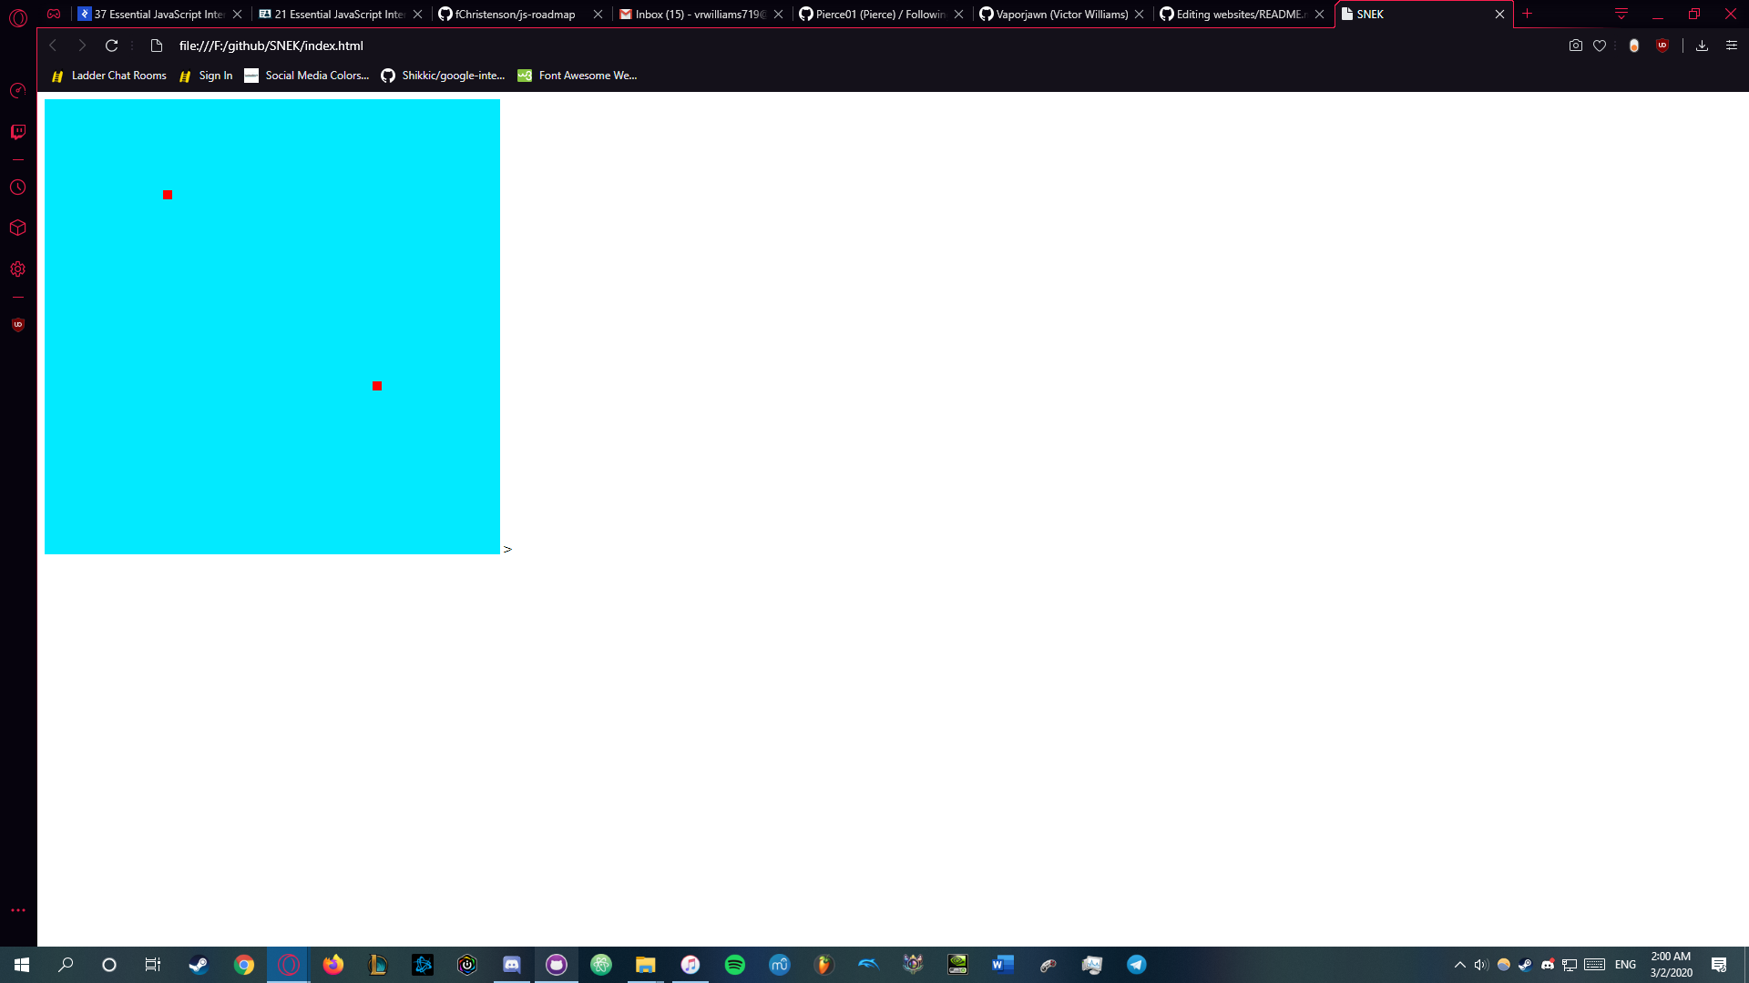This screenshot has height=983, width=1749.
Task: Switch to fChristenson/js-roadmap tab
Action: pyautogui.click(x=515, y=15)
